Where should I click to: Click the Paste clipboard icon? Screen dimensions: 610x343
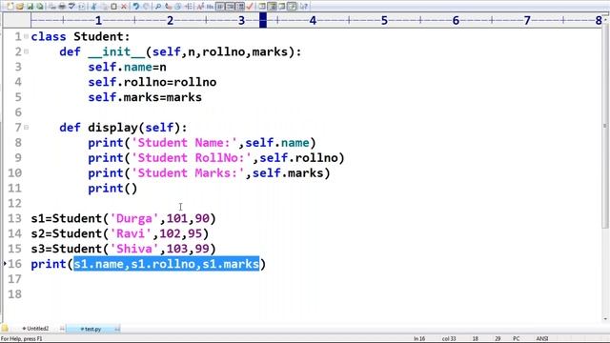pyautogui.click(x=113, y=7)
